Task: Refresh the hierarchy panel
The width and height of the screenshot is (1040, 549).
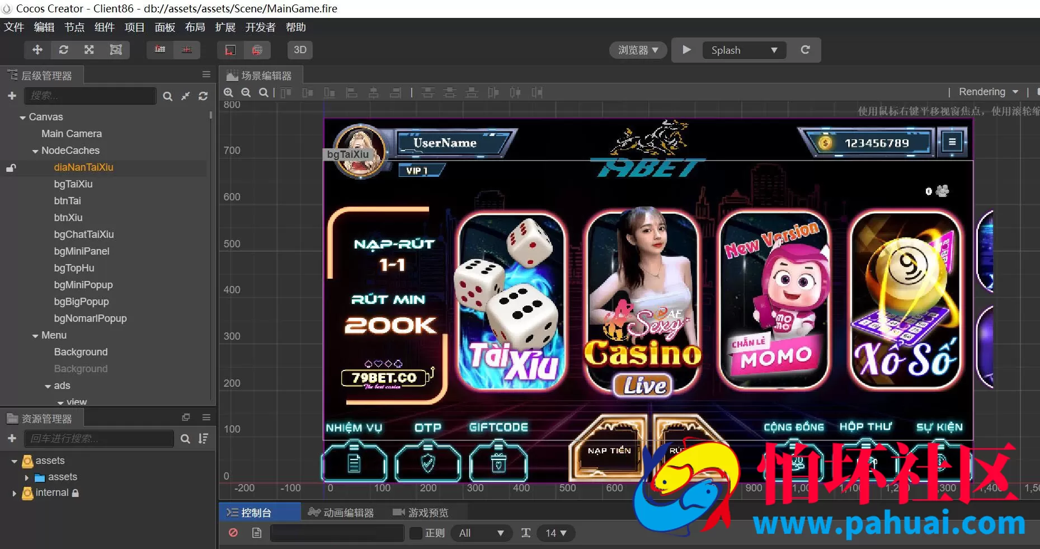Action: (x=203, y=96)
